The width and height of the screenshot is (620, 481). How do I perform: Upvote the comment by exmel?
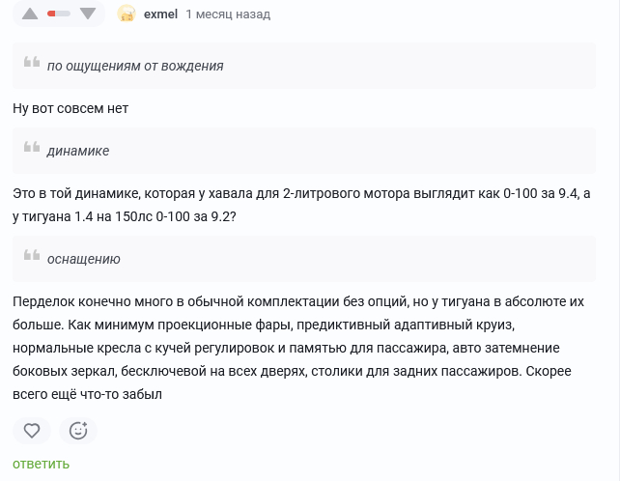[x=29, y=14]
